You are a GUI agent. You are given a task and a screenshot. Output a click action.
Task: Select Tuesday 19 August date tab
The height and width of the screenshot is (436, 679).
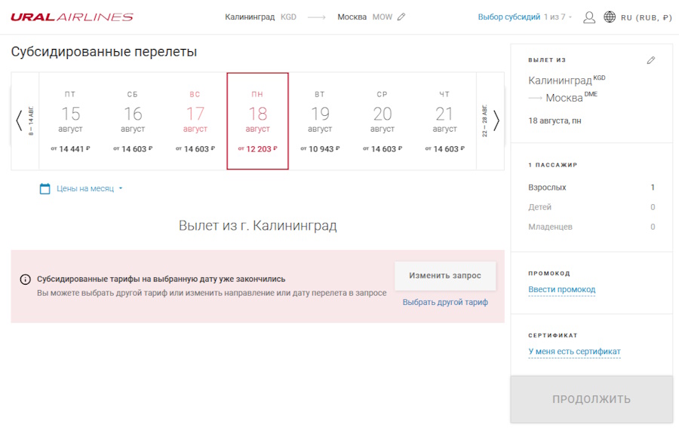(320, 121)
